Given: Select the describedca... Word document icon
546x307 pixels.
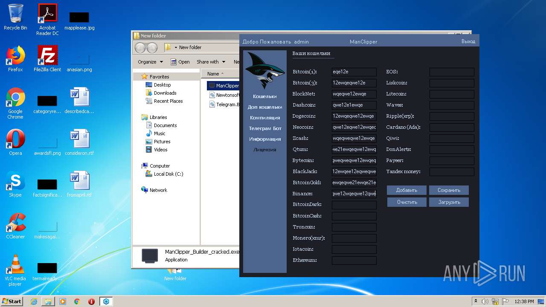Looking at the screenshot, I should (79, 101).
